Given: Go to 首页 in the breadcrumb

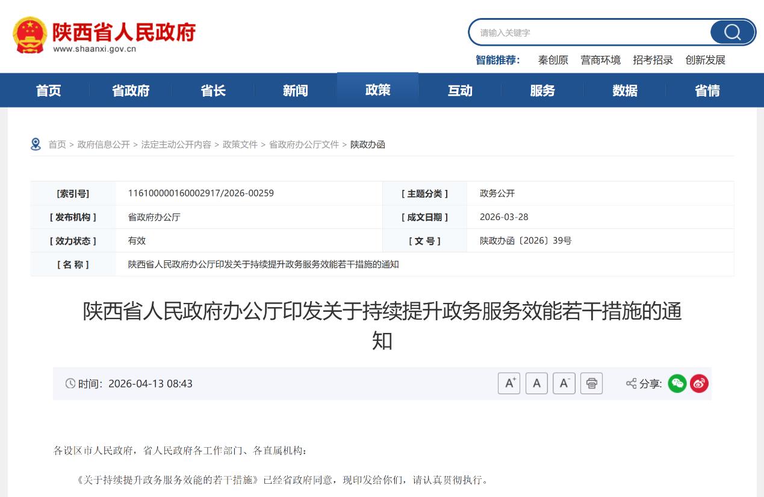Looking at the screenshot, I should tap(57, 144).
